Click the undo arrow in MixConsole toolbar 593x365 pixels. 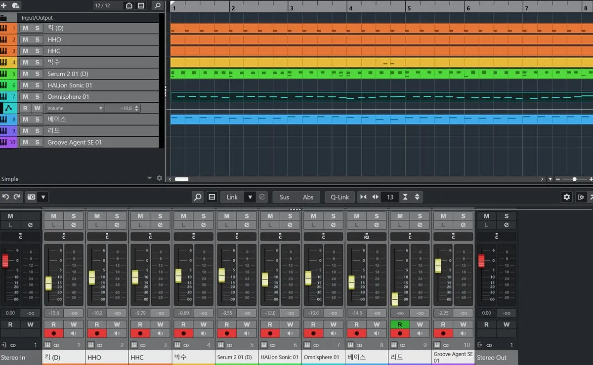tap(5, 197)
